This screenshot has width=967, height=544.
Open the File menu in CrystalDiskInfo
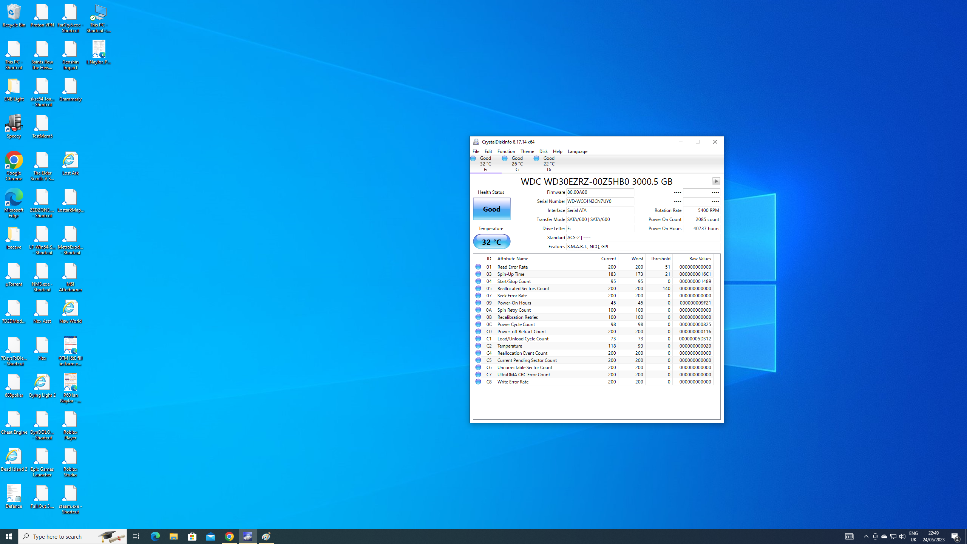(x=476, y=151)
